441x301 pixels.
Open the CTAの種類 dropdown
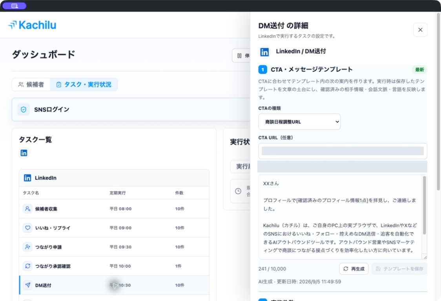(299, 121)
